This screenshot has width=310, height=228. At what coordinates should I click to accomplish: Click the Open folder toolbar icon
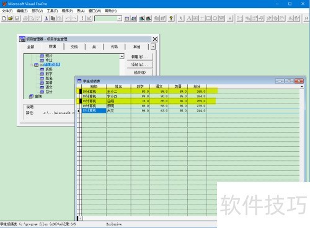11,19
